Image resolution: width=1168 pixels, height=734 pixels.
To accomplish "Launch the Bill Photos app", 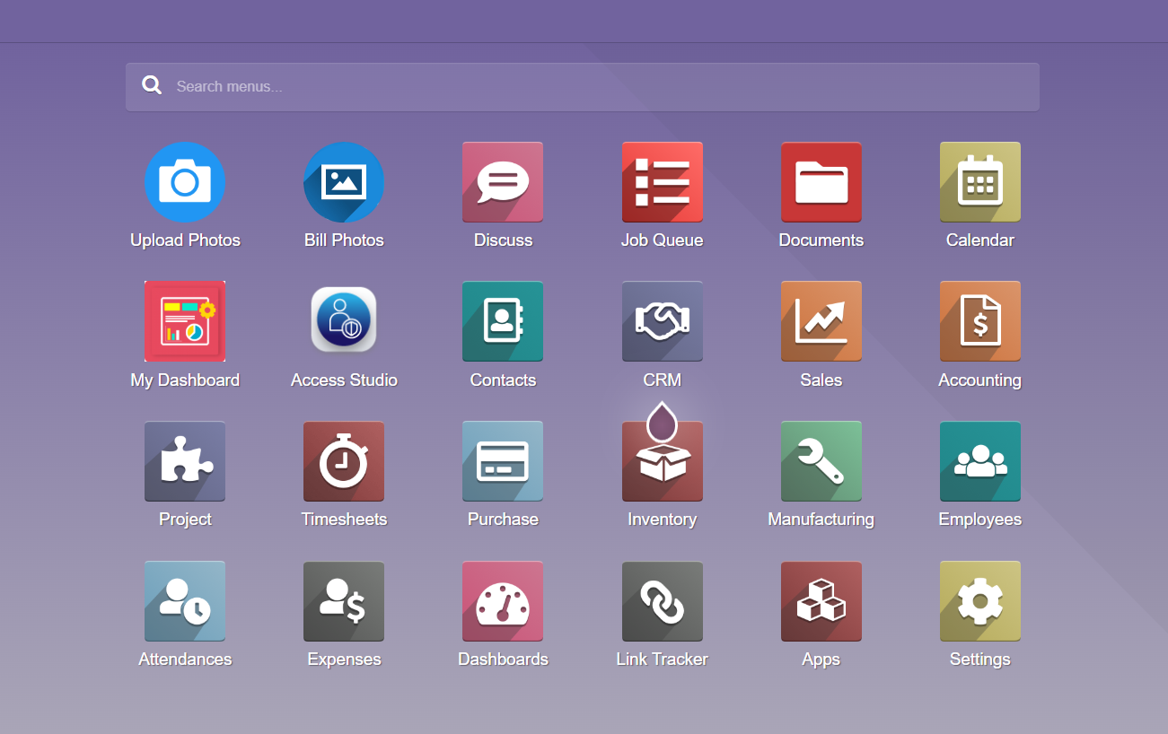I will point(344,182).
